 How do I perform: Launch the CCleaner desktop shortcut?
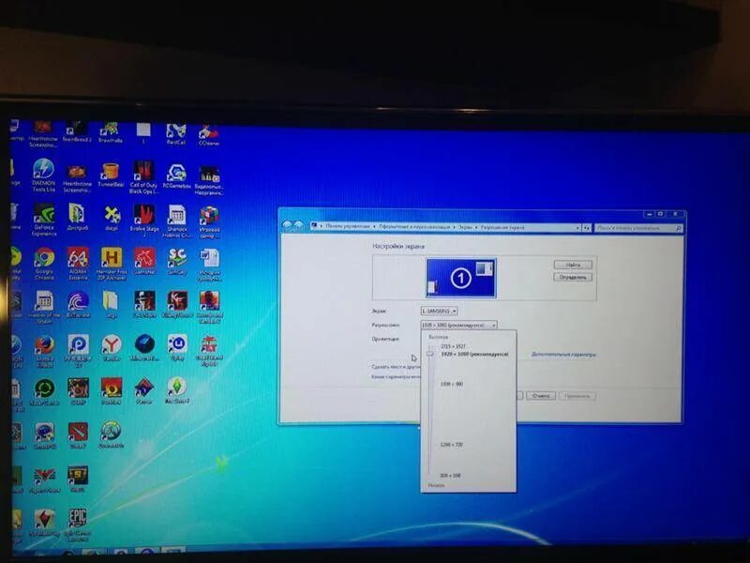pos(209,135)
